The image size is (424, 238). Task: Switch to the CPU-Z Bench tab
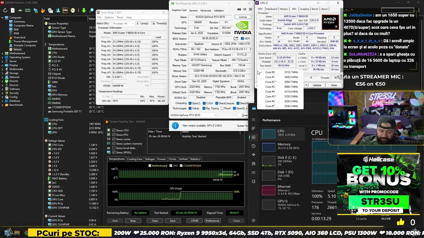pyautogui.click(x=315, y=9)
